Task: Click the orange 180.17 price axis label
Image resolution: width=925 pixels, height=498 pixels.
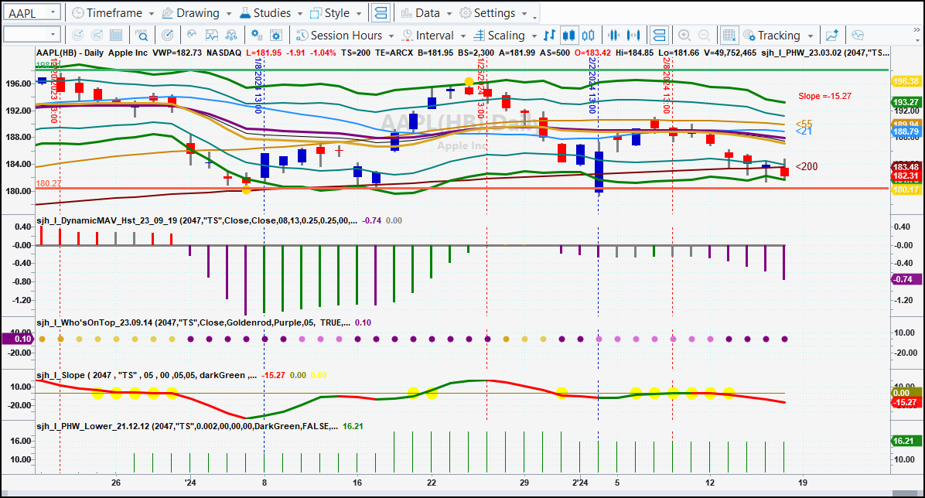Action: coord(905,189)
